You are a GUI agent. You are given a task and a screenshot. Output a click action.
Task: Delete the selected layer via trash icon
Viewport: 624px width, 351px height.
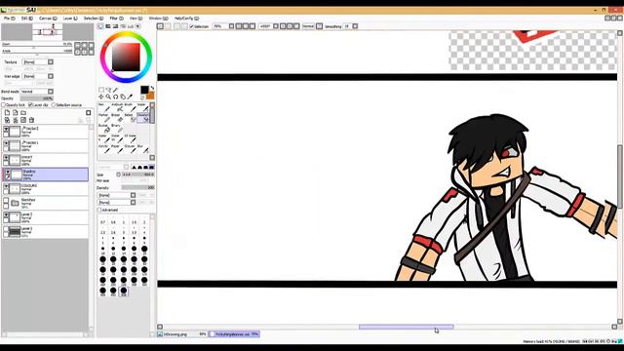point(31,120)
